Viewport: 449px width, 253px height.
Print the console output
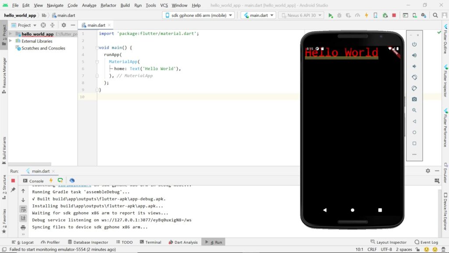[23, 228]
